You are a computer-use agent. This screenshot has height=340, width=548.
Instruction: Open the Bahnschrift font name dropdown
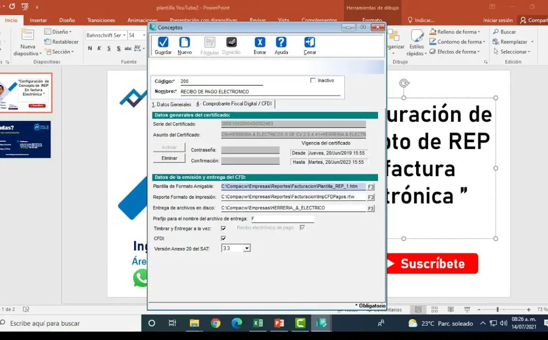124,35
